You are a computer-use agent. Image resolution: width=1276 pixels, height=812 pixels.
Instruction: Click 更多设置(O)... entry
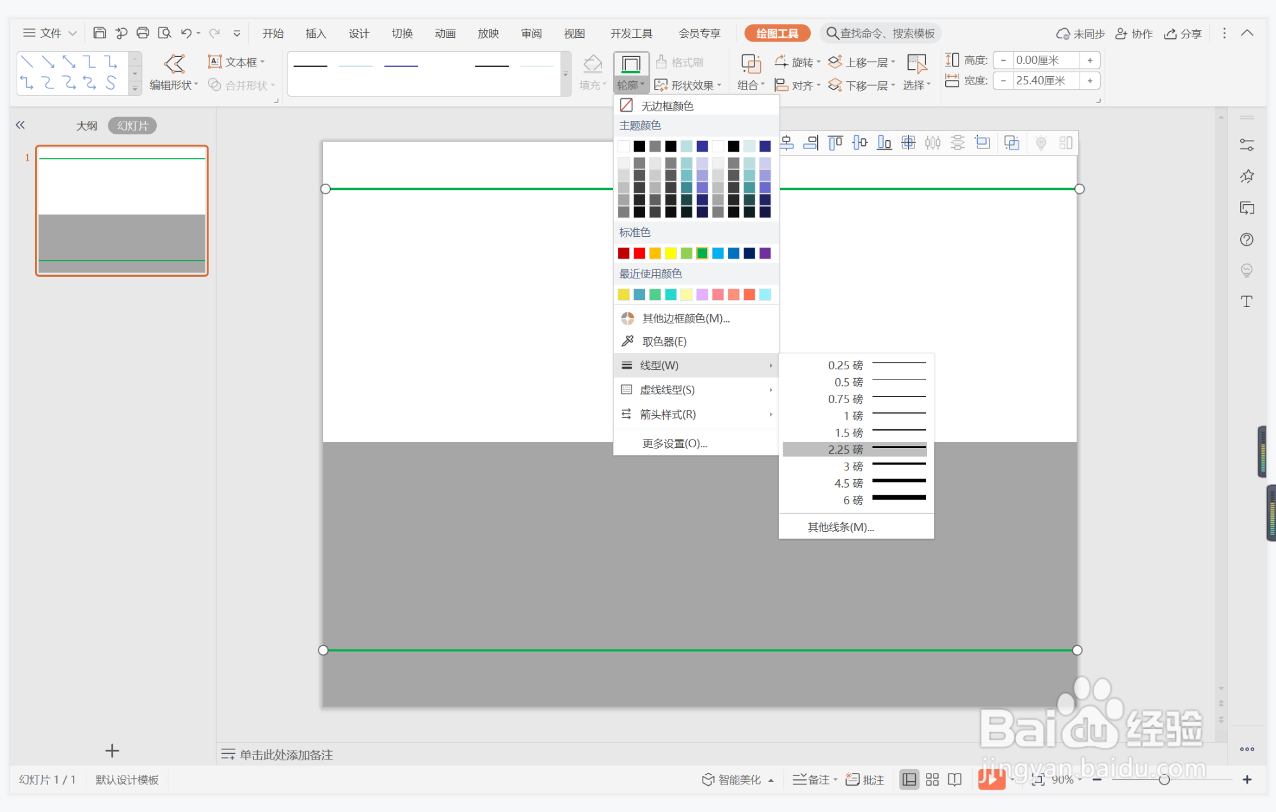click(674, 443)
